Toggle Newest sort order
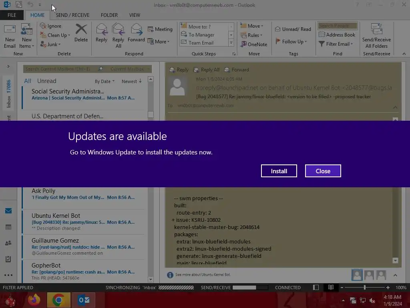 131,81
